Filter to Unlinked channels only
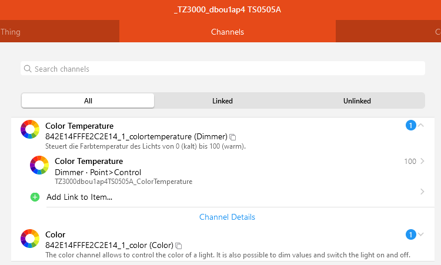441x265 pixels. [357, 101]
